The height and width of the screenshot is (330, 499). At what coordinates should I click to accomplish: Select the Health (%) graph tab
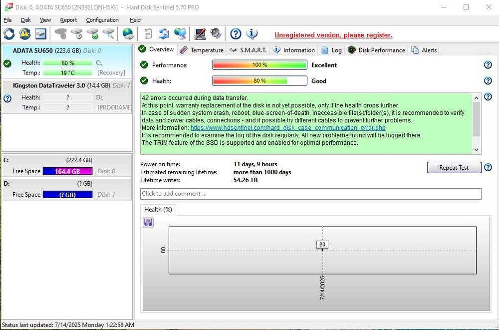[158, 209]
